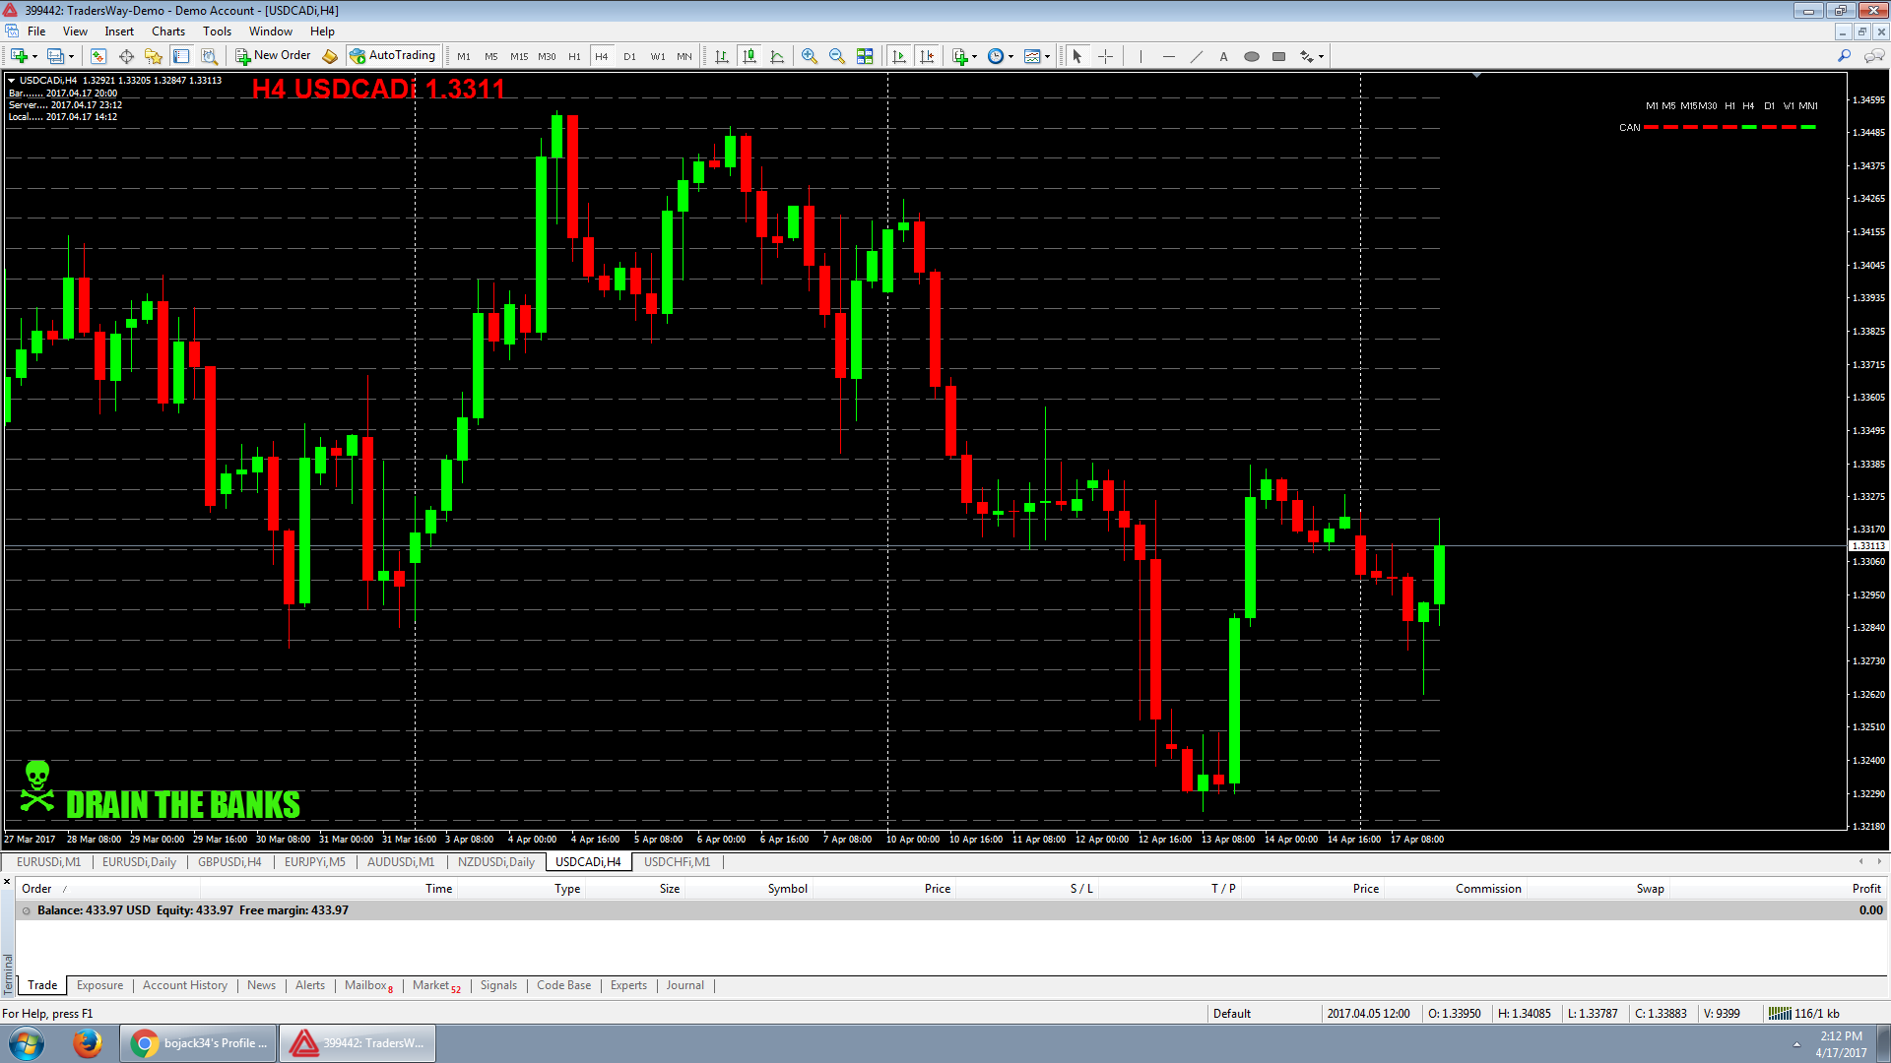Open Firefox from the taskbar
This screenshot has height=1063, width=1891.
[x=87, y=1042]
